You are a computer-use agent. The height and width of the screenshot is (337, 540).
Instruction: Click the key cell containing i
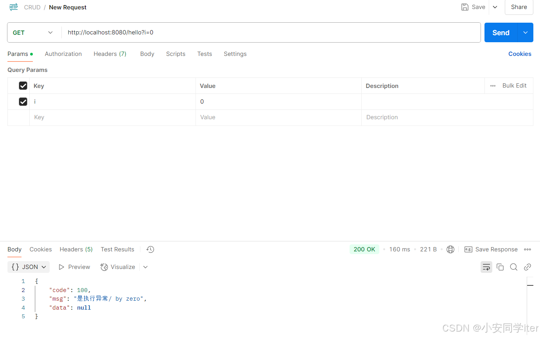click(113, 102)
